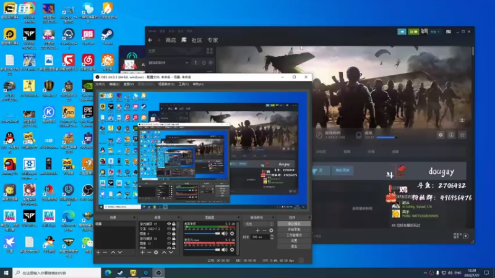Open Steam friends green button at top

click(413, 32)
